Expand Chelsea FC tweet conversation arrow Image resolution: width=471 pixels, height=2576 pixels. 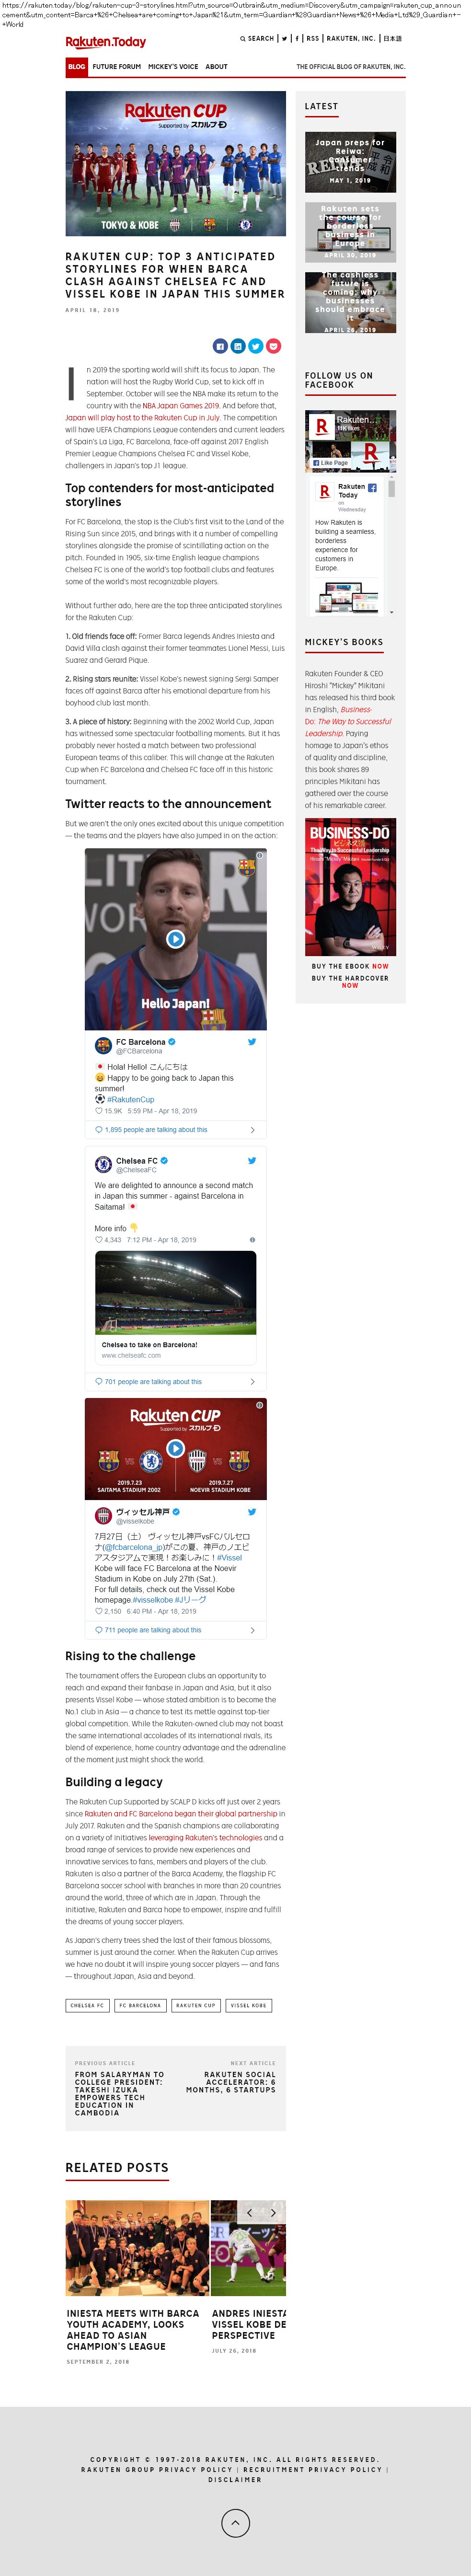[252, 1381]
